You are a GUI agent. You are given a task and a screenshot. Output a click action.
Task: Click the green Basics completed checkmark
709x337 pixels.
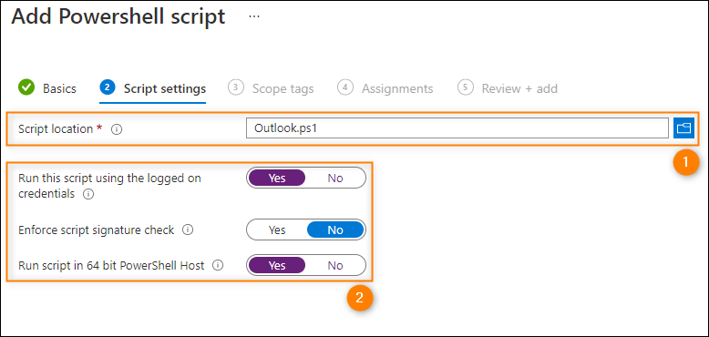26,87
